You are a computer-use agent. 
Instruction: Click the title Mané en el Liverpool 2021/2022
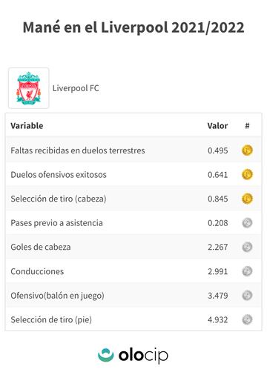tap(133, 27)
